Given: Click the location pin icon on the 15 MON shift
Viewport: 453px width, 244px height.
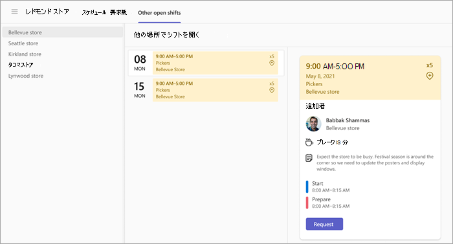Looking at the screenshot, I should [272, 90].
